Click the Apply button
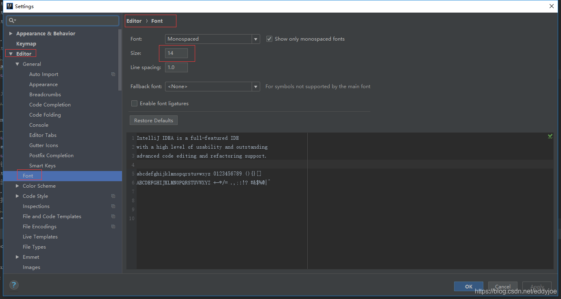561x299 pixels. point(537,286)
